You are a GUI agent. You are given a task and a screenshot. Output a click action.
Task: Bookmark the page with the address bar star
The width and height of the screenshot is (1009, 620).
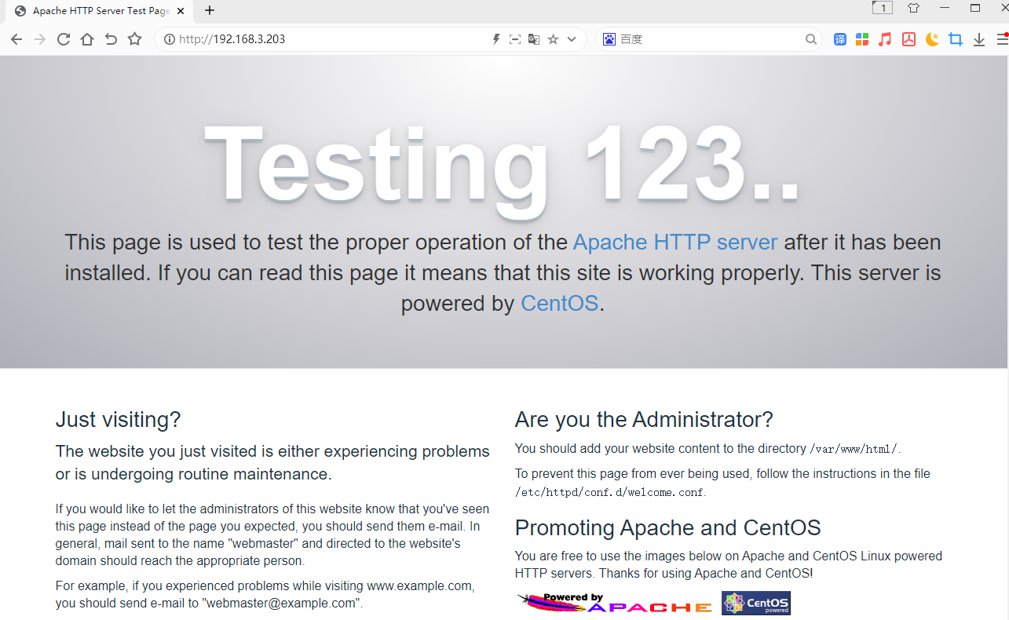(x=553, y=39)
